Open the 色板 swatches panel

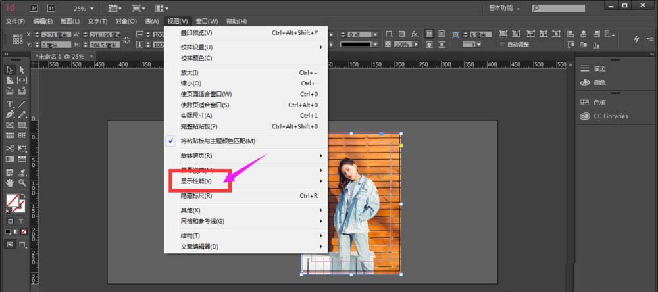(x=599, y=103)
